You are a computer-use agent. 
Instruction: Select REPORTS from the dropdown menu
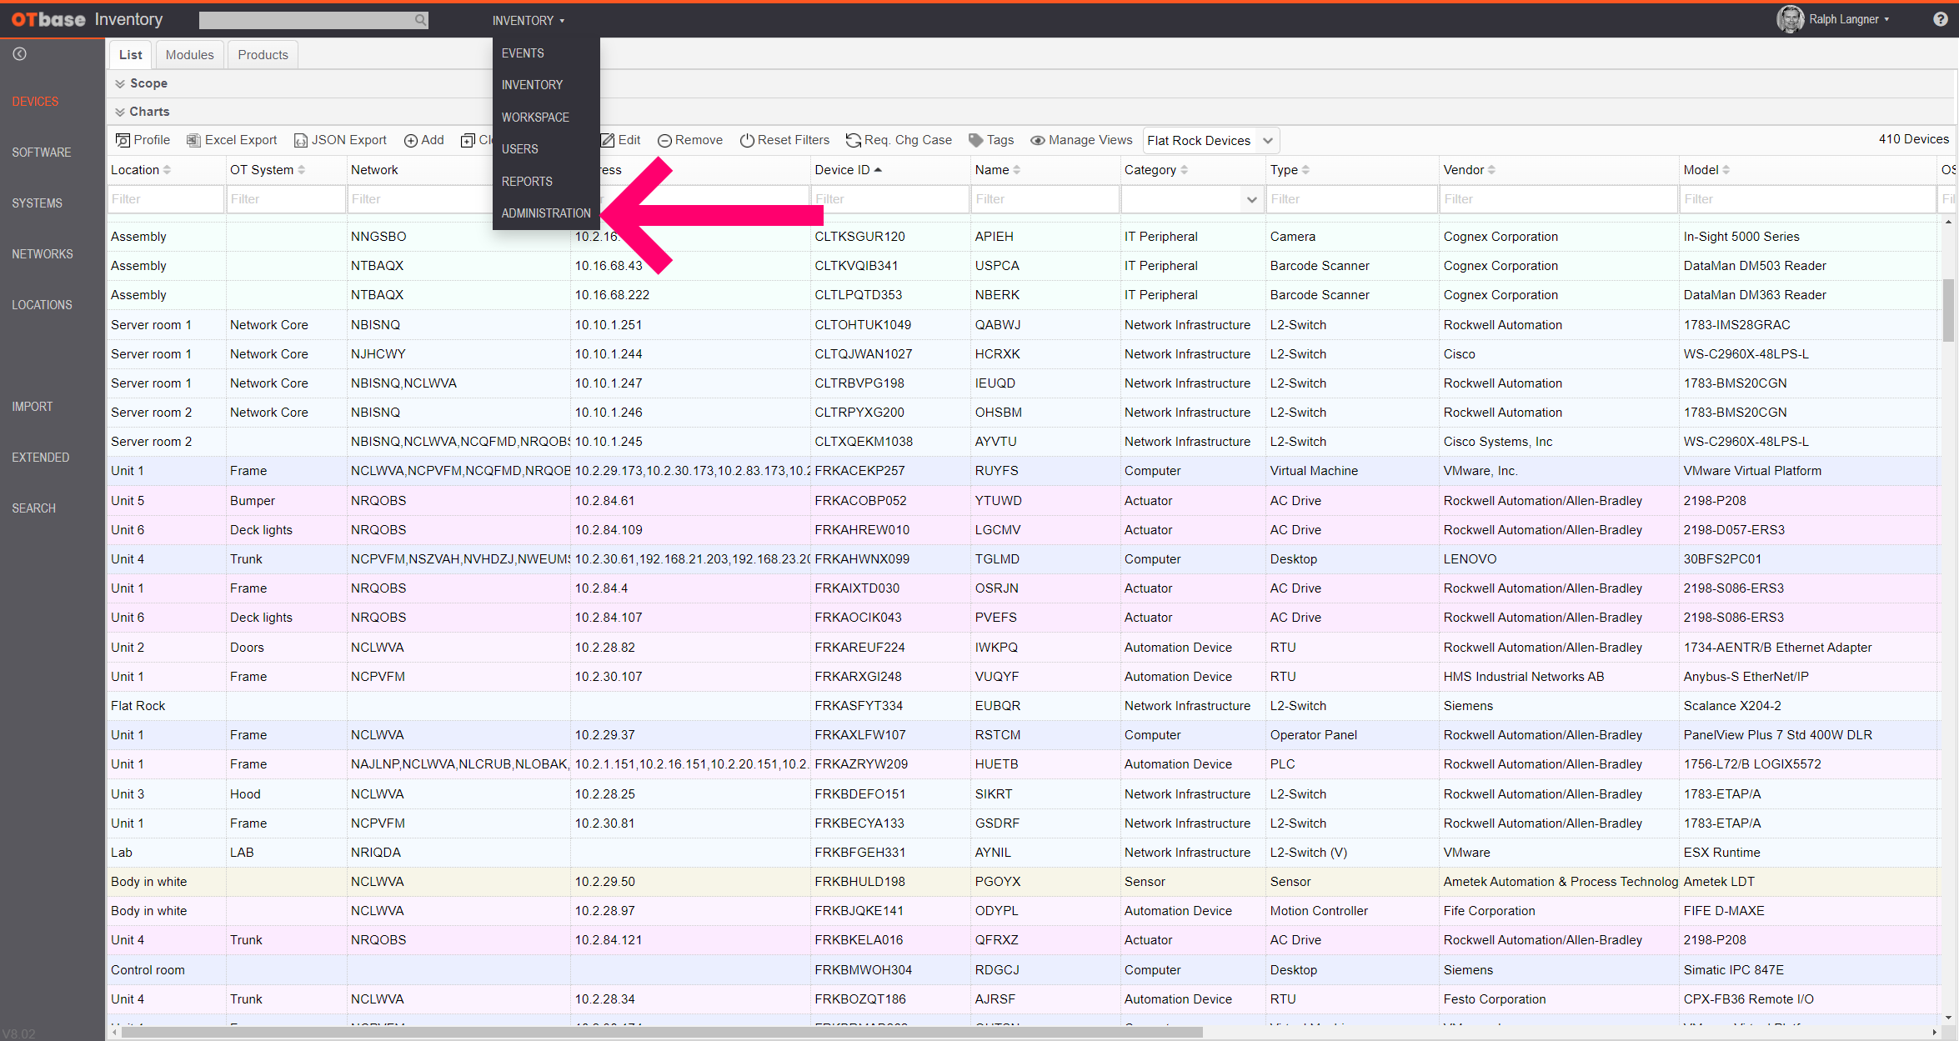click(527, 182)
